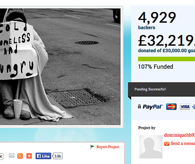Click the Funding Successful banner
The image size is (195, 164).
coord(161,89)
